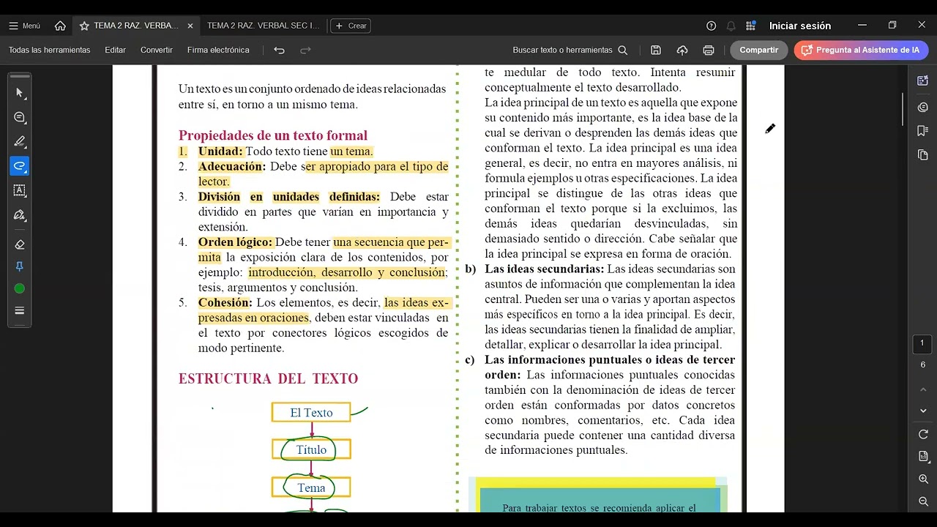Click the bold word Cohesión:
Viewport: 937px width, 527px height.
point(225,302)
